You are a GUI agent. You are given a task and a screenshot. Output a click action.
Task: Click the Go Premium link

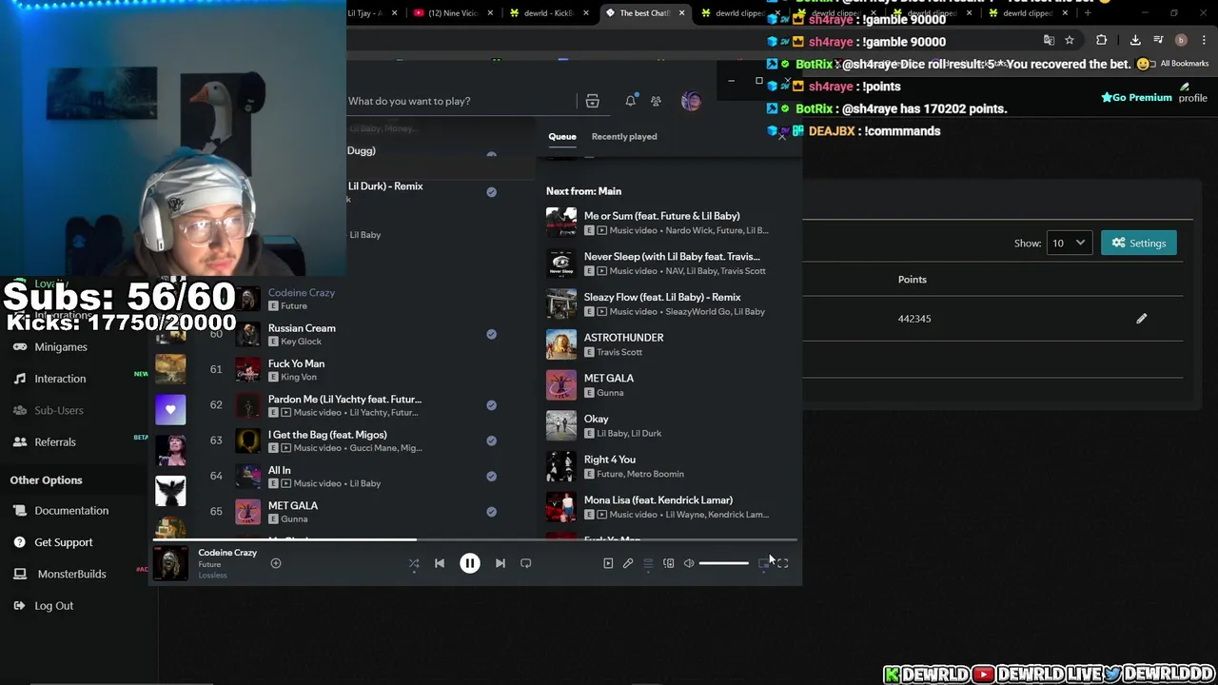point(1136,97)
